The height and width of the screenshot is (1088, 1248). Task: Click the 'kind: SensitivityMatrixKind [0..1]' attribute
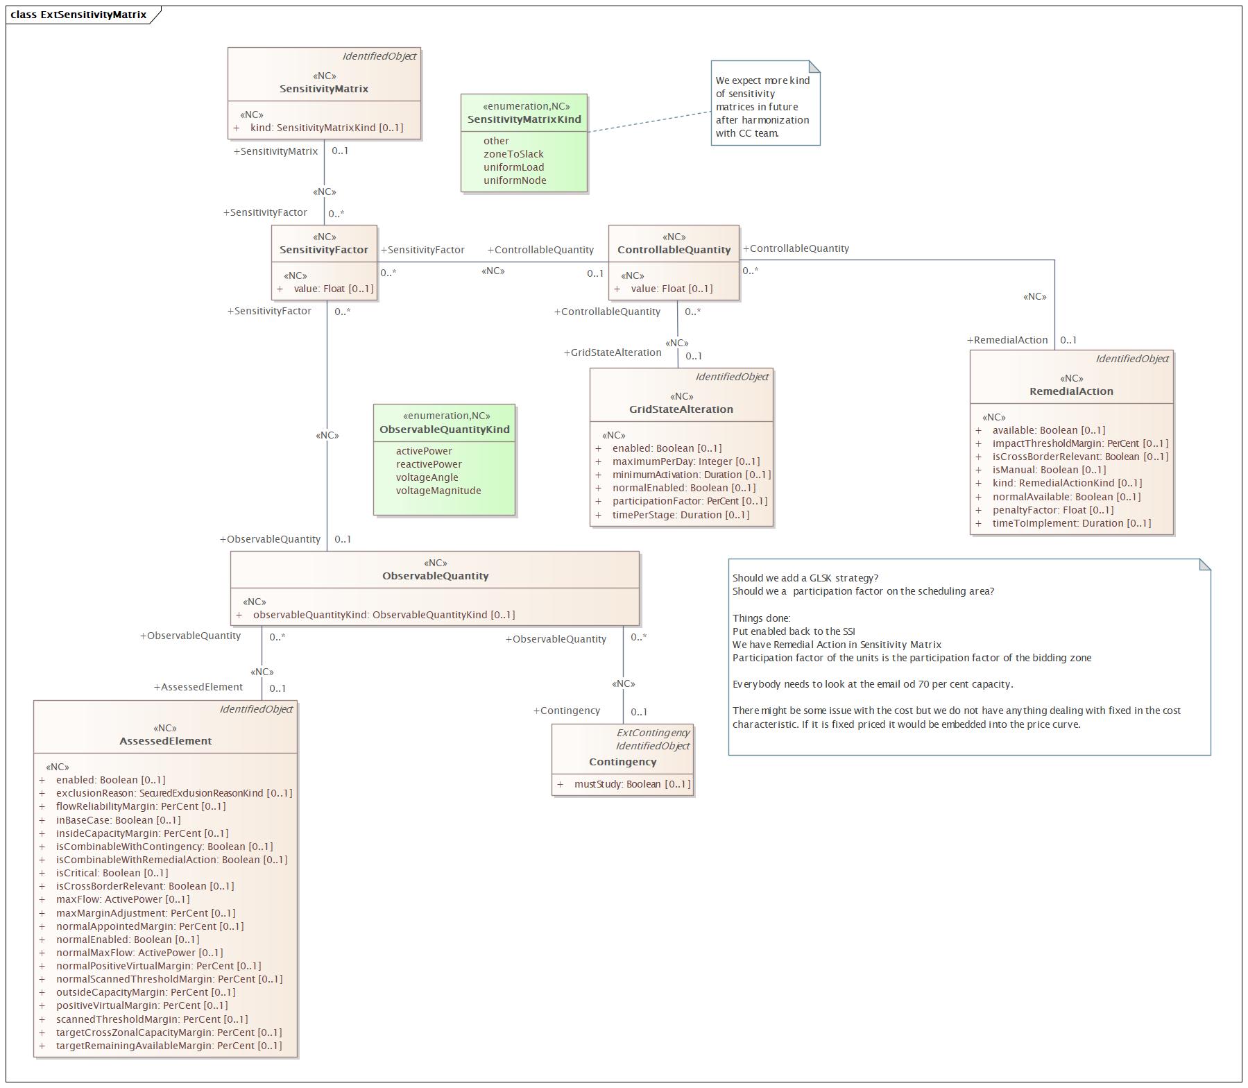[x=326, y=128]
